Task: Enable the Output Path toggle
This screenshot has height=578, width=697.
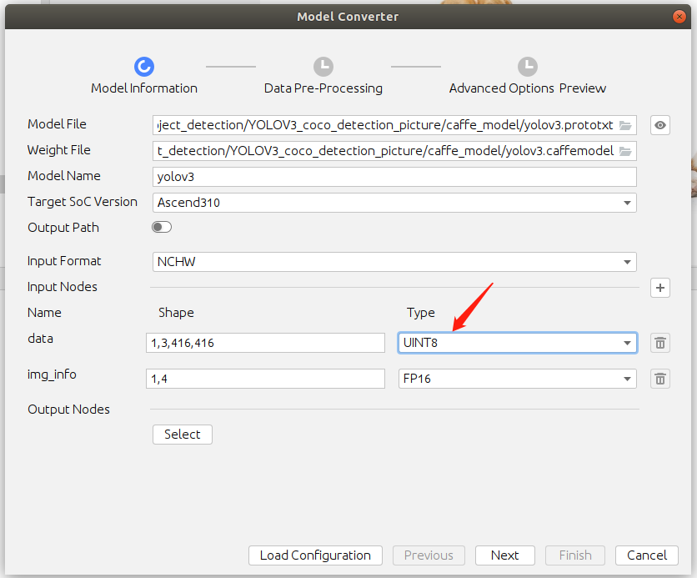Action: [x=162, y=227]
